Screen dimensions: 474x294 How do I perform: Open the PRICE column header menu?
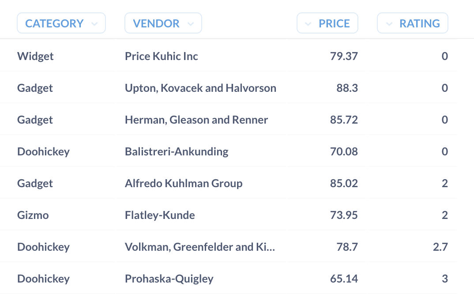click(x=327, y=23)
